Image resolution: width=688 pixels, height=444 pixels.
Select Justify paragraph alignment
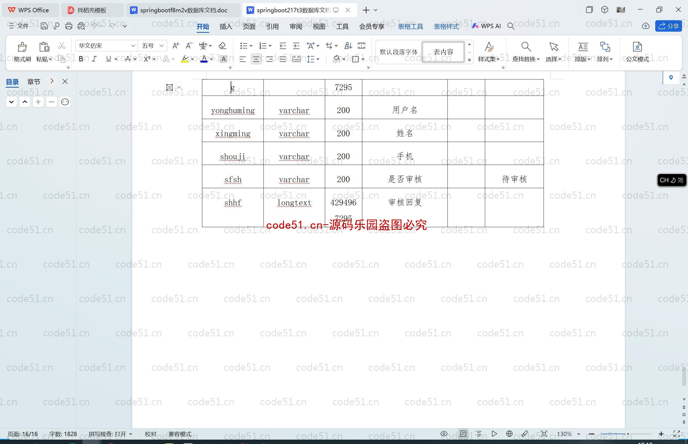point(283,59)
